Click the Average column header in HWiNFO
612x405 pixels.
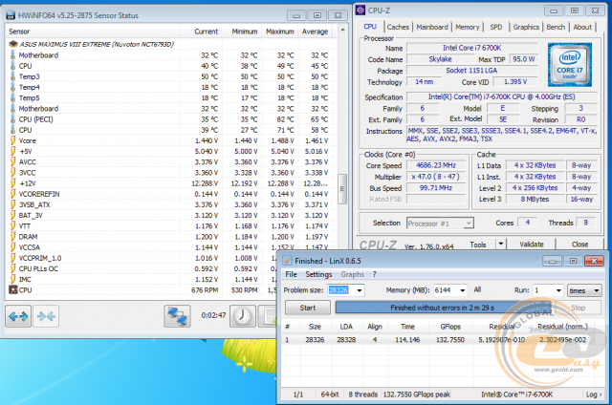(315, 32)
